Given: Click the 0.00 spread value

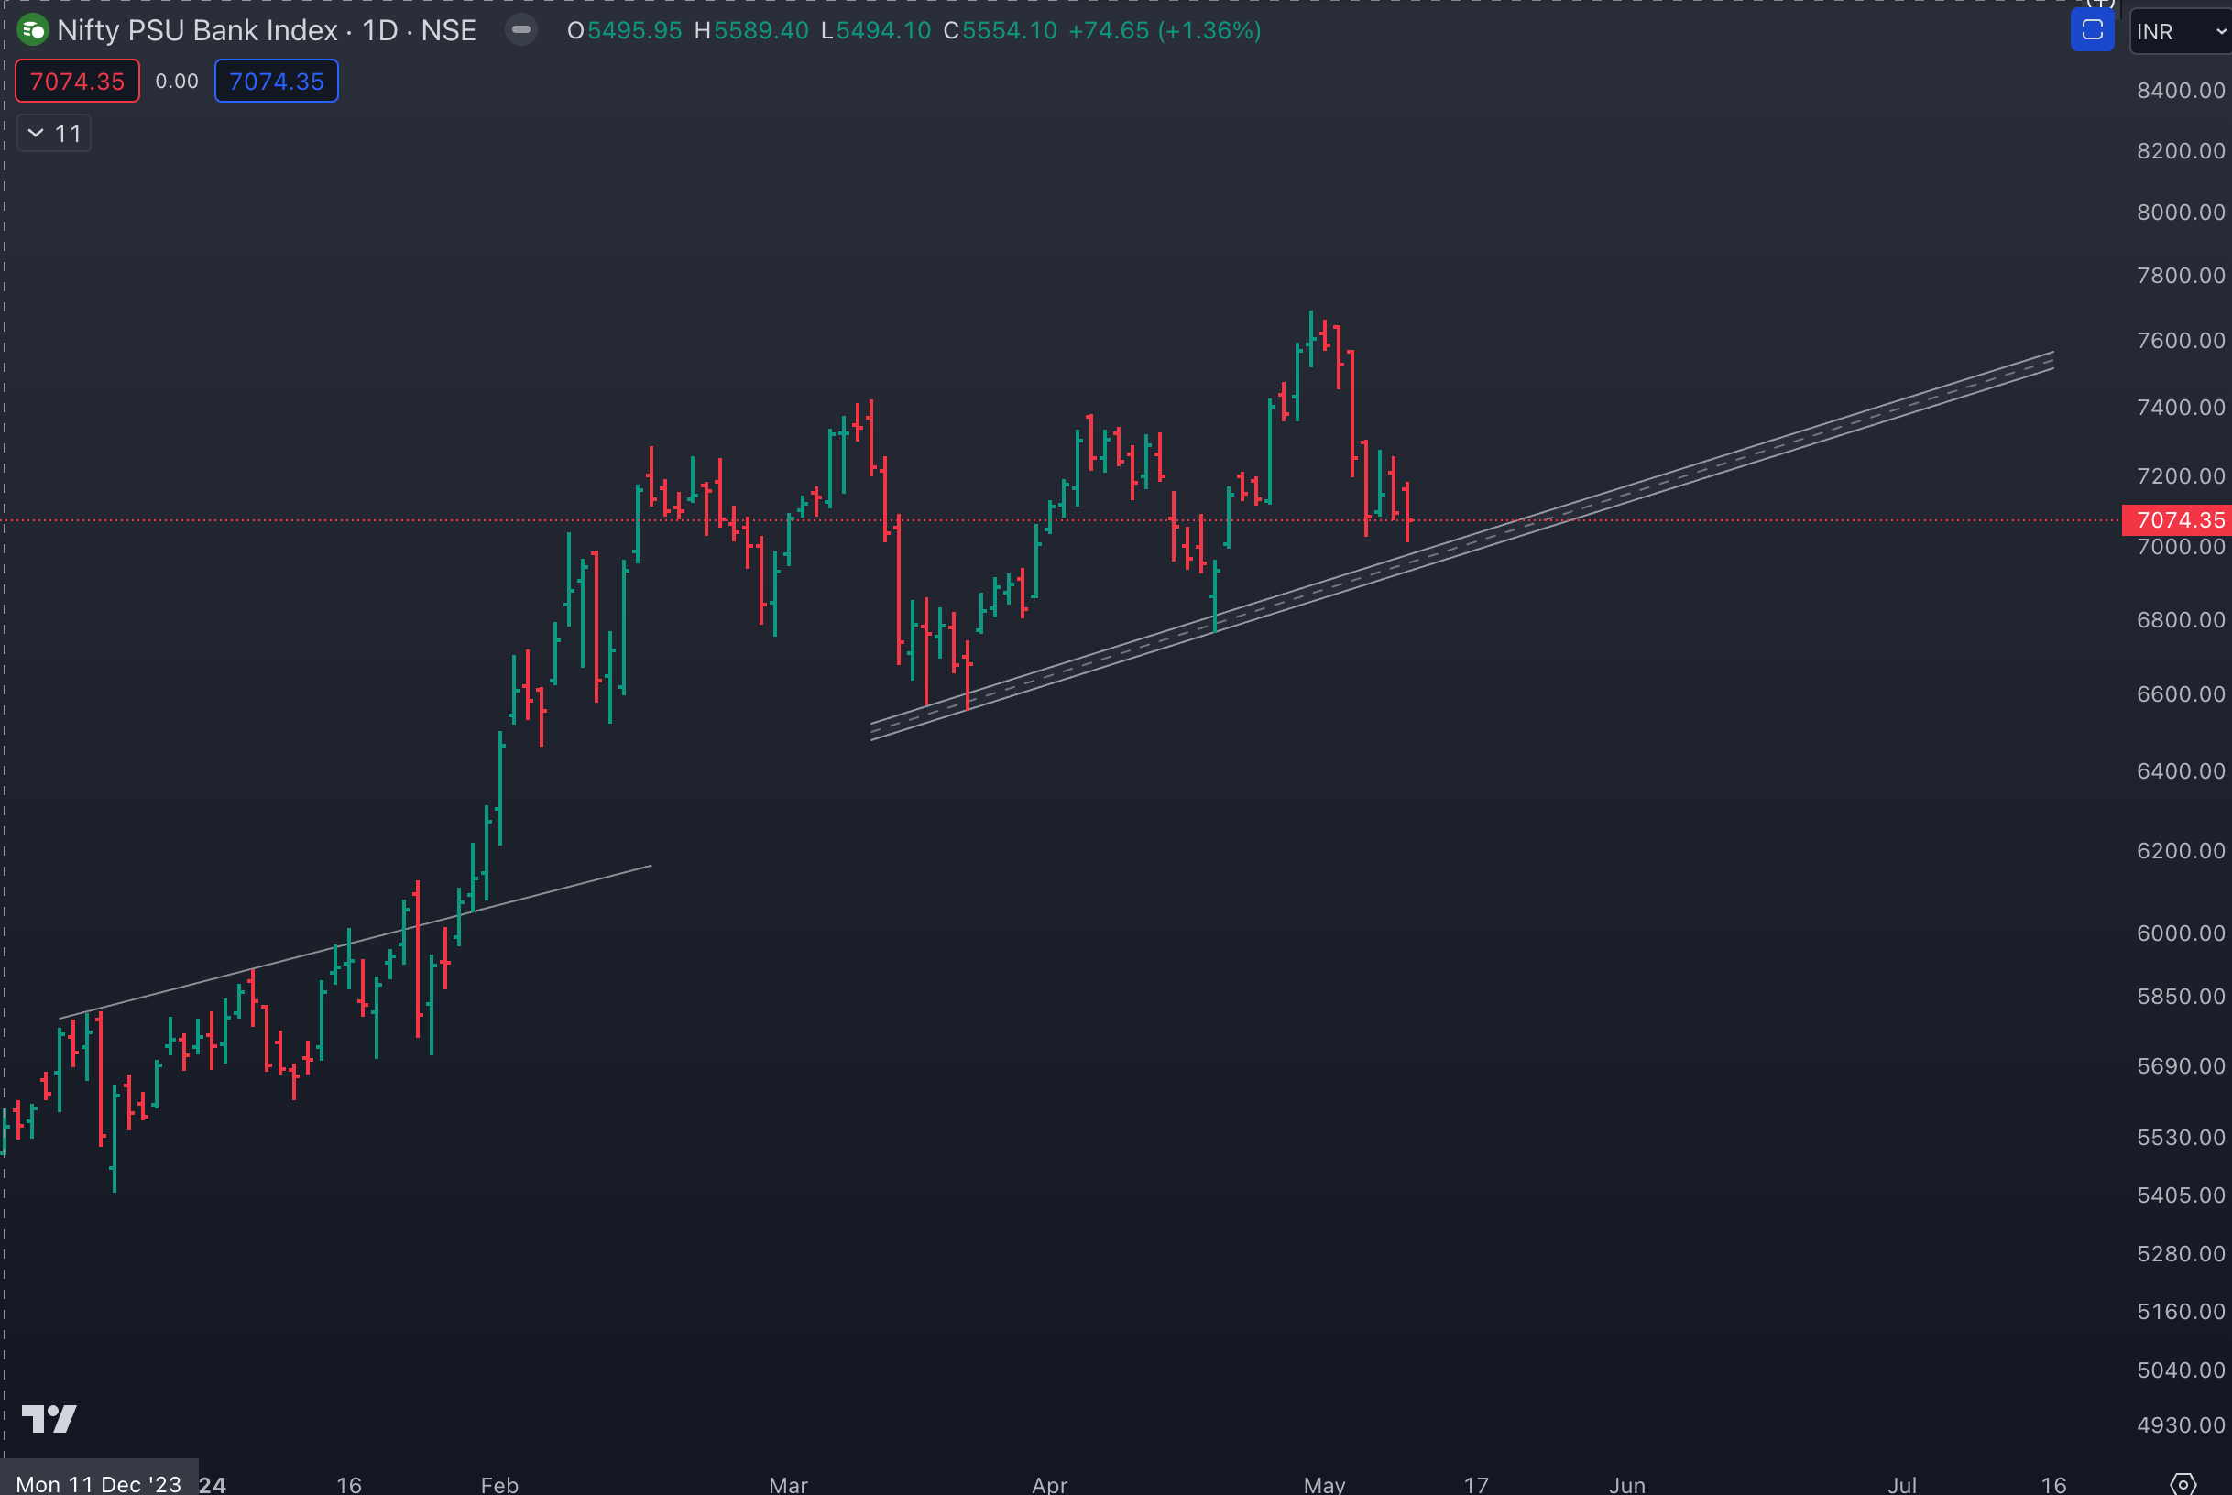Looking at the screenshot, I should [177, 81].
